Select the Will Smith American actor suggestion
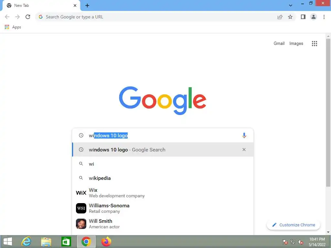This screenshot has width=331, height=248. [163, 224]
